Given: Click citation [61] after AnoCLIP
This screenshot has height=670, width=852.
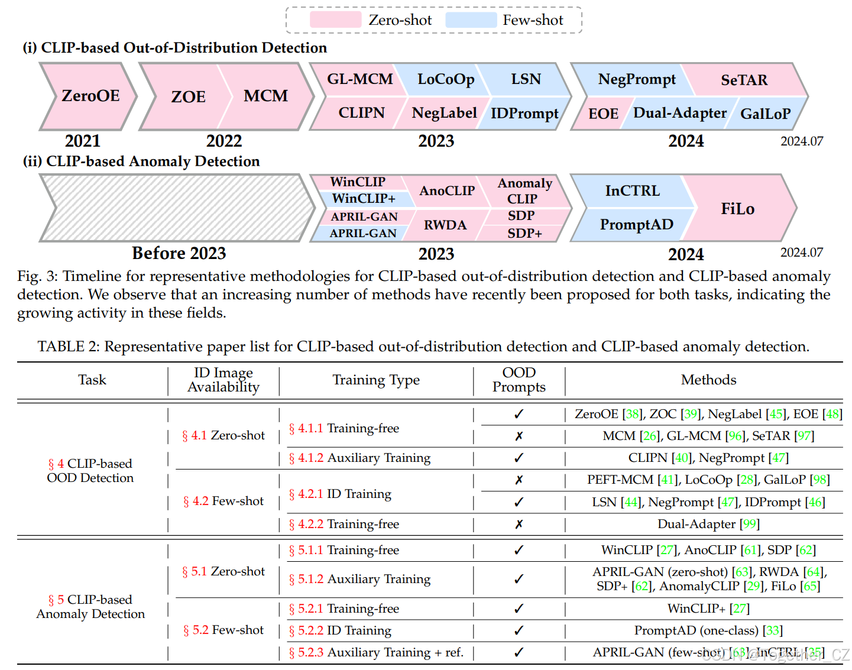Looking at the screenshot, I should (750, 550).
